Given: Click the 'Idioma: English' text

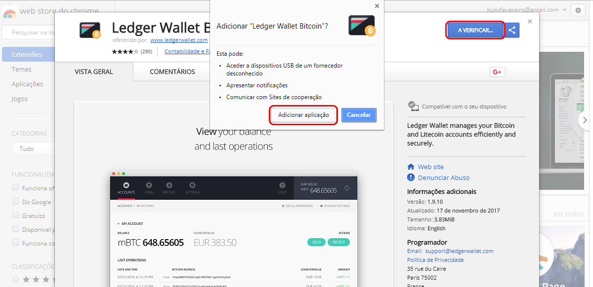Looking at the screenshot, I should pos(426,228).
